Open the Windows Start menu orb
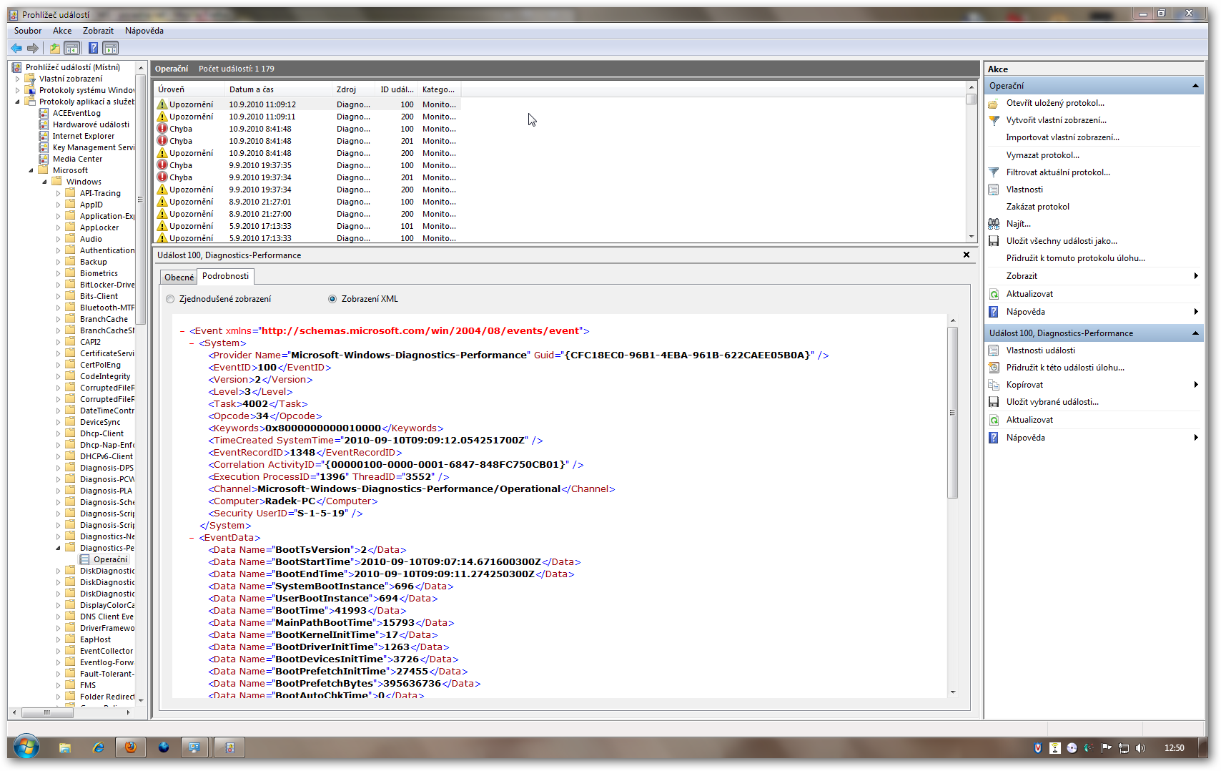 coord(26,747)
